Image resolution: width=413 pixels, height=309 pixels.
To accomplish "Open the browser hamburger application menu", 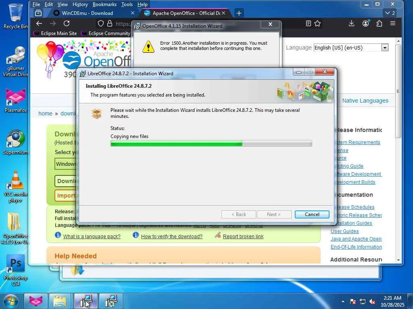I will (393, 23).
